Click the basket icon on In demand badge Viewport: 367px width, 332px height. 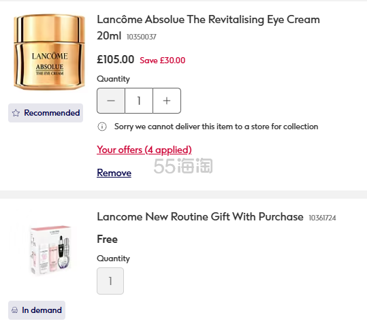pos(14,310)
